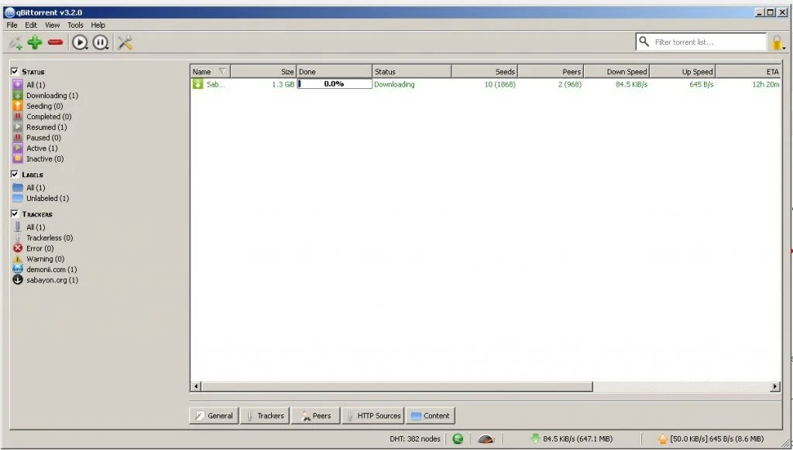Switch to the Trackers tab
Screen dimensions: 793x450
click(x=265, y=416)
